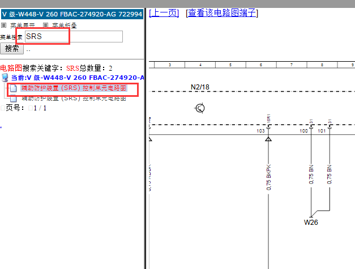Click the 0,75 BKPK wire label
Image resolution: width=355 pixels, height=269 pixels.
point(268,177)
